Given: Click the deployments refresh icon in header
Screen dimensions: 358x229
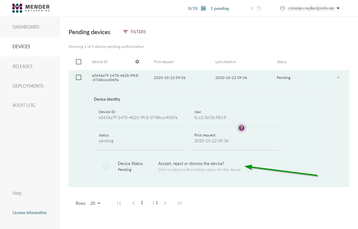Looking at the screenshot, I should click(259, 8).
